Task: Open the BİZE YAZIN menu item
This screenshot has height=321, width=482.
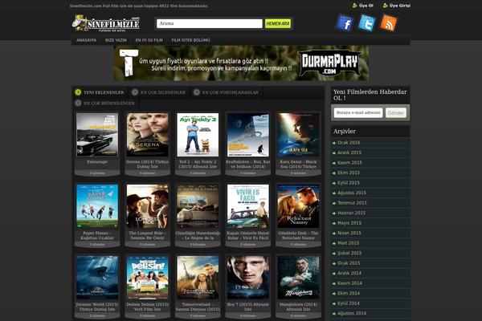Action: [116, 40]
